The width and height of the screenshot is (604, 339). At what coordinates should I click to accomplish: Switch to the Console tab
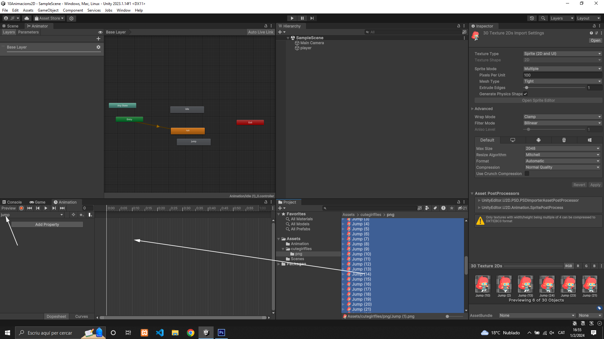coord(12,202)
